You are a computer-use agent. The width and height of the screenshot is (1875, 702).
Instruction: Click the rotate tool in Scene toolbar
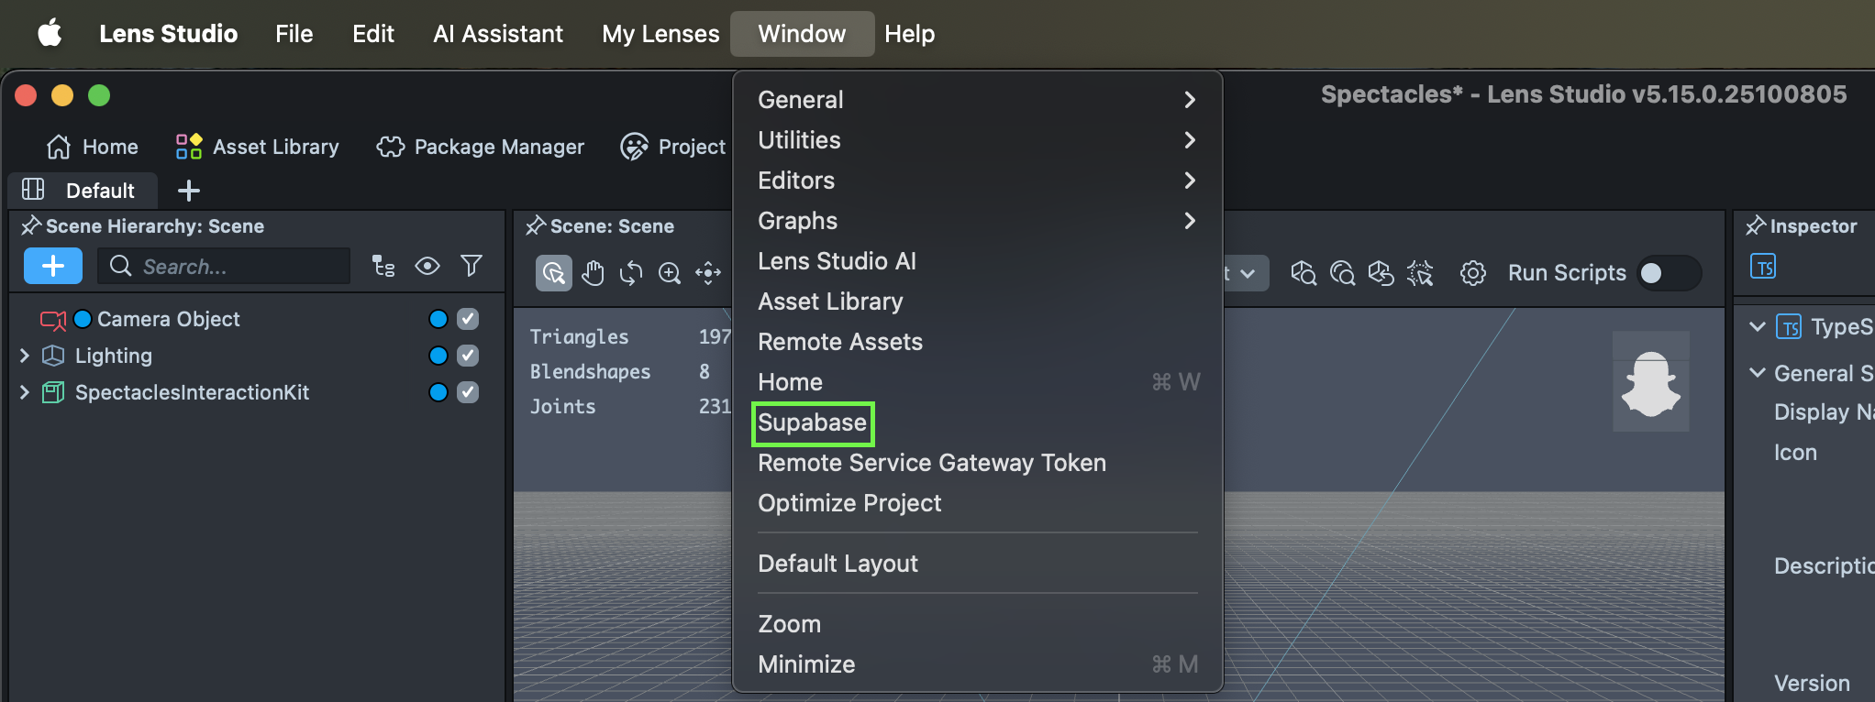pyautogui.click(x=631, y=273)
